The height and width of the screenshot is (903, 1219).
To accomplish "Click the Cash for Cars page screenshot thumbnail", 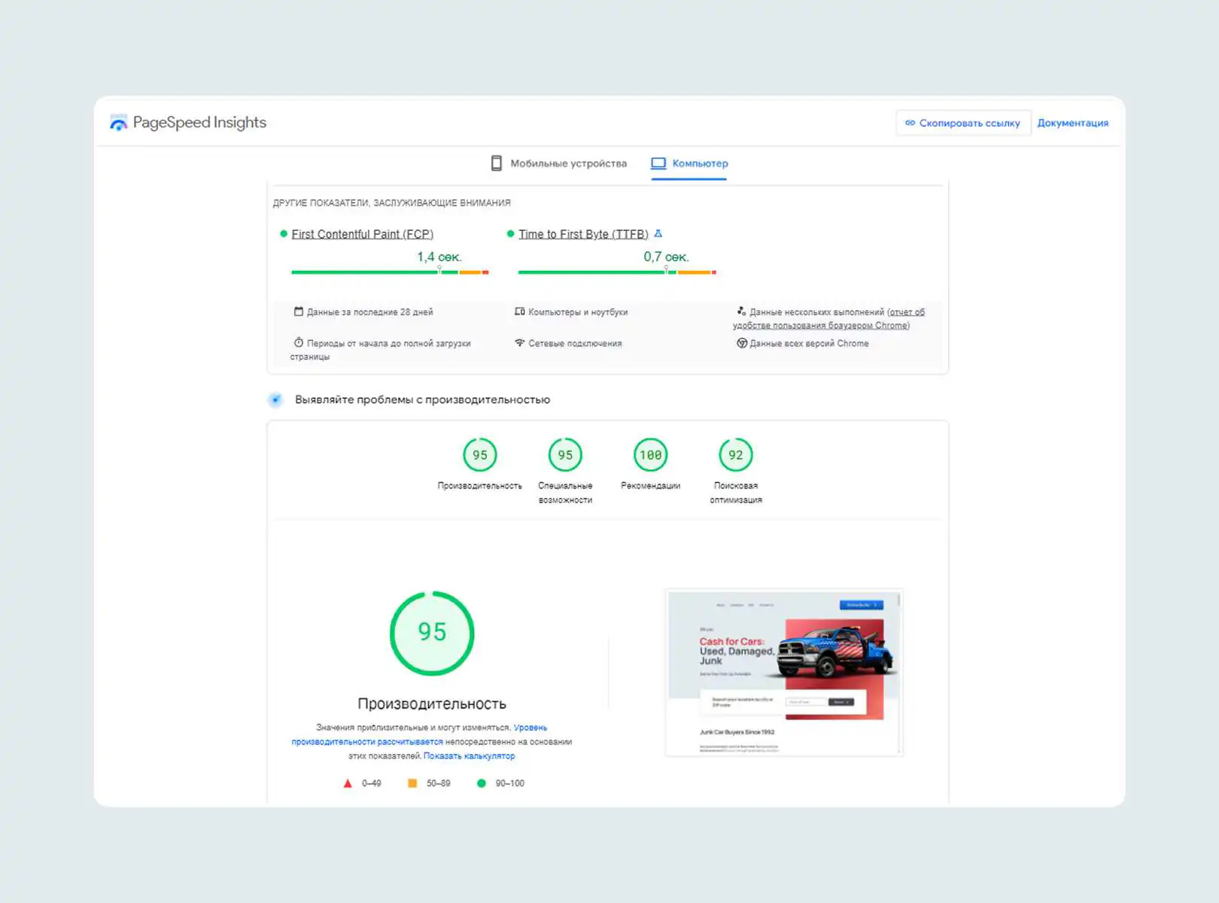I will coord(784,672).
